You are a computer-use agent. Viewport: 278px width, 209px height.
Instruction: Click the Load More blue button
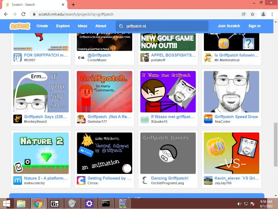137,196
